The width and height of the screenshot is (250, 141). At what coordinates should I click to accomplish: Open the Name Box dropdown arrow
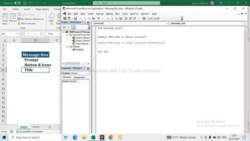coord(17,34)
